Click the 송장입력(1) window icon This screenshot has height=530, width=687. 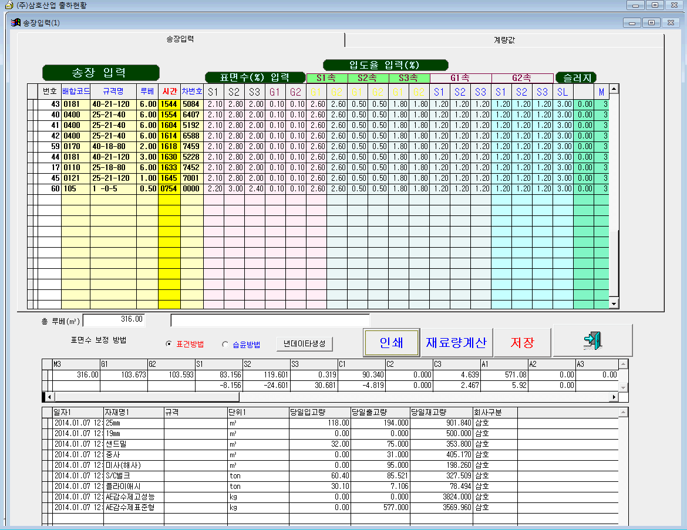tap(16, 22)
